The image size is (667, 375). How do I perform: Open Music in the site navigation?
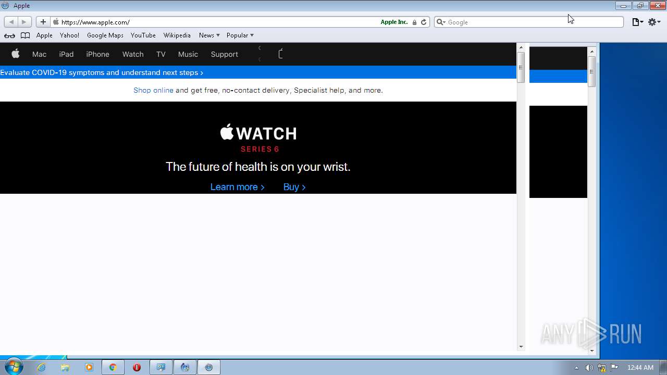[x=188, y=54]
